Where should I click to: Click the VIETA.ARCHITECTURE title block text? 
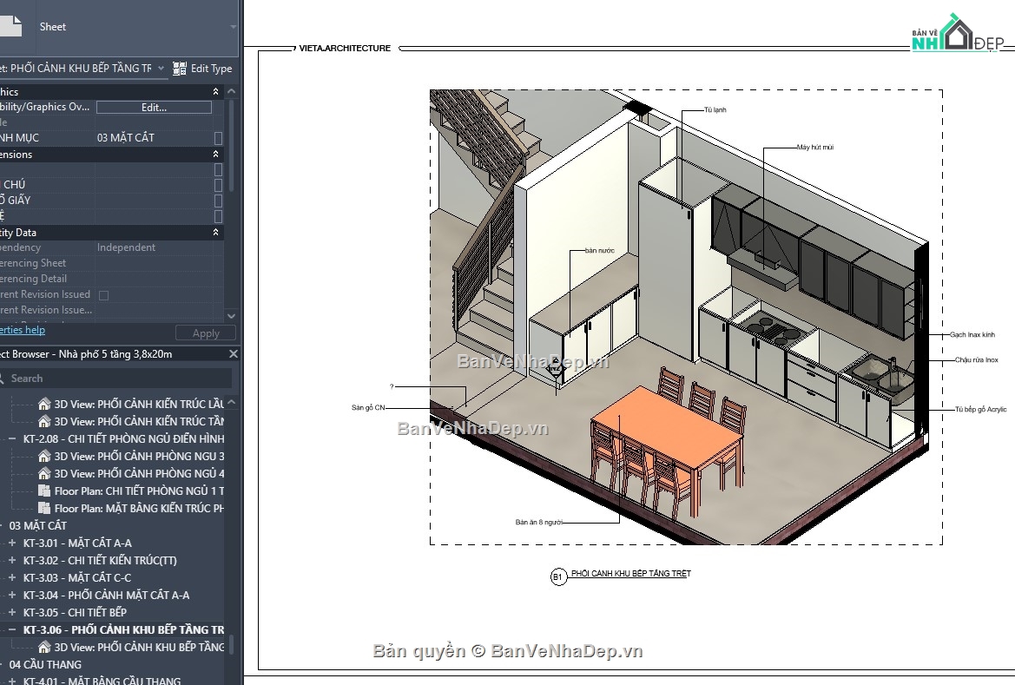pos(345,48)
